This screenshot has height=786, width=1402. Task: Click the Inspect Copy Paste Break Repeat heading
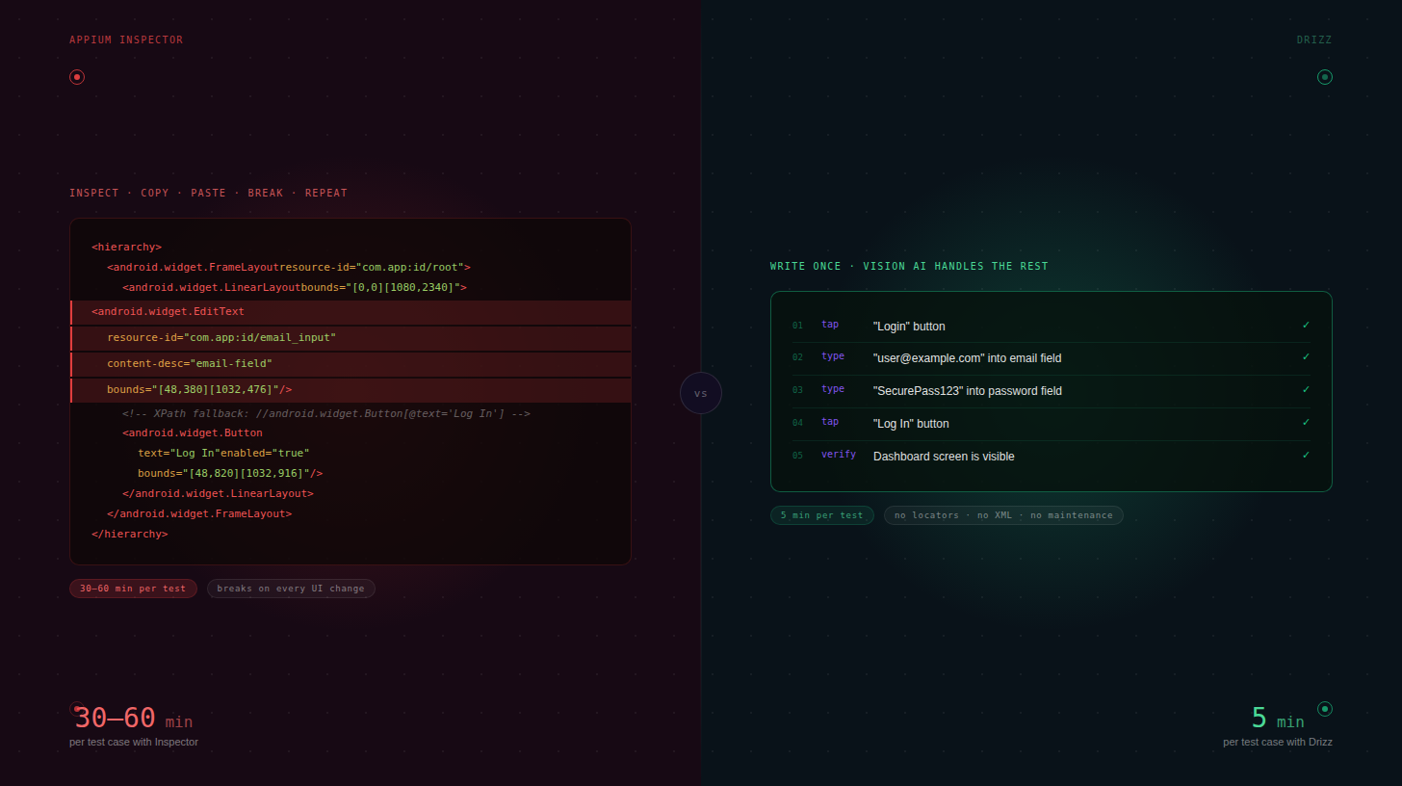coord(208,193)
